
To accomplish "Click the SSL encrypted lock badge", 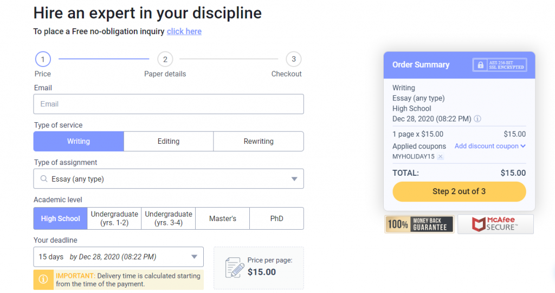I will 499,65.
